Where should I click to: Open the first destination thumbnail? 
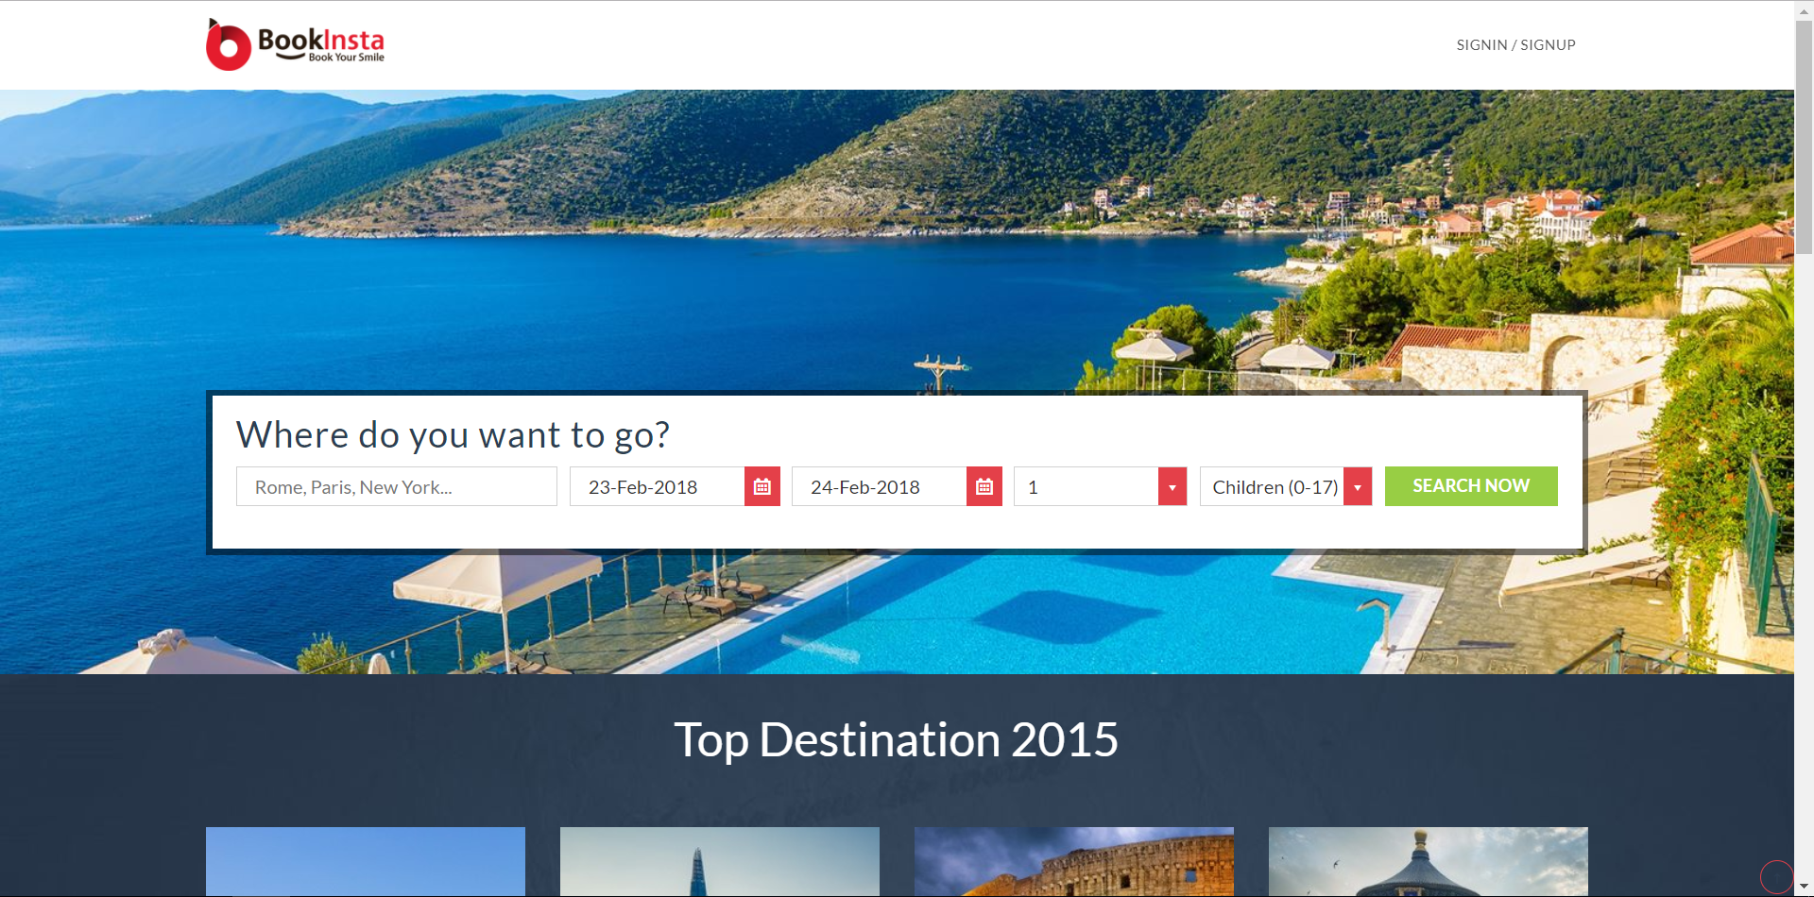pyautogui.click(x=366, y=861)
